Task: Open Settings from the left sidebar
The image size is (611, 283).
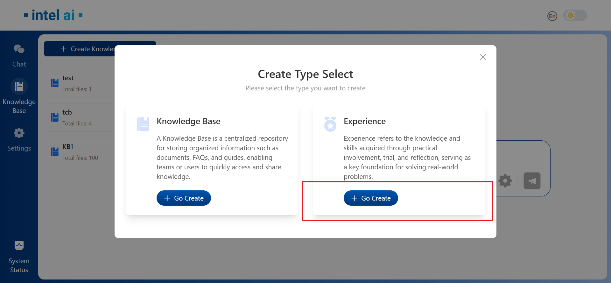Action: [x=19, y=139]
